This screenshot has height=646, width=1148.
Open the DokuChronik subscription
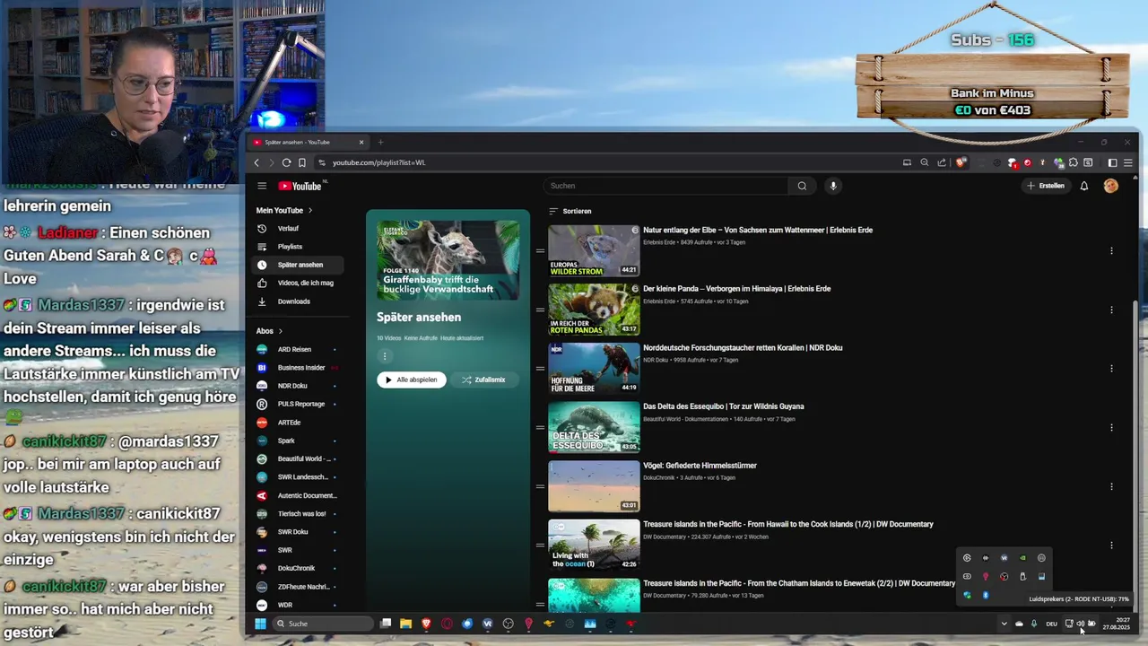296,568
